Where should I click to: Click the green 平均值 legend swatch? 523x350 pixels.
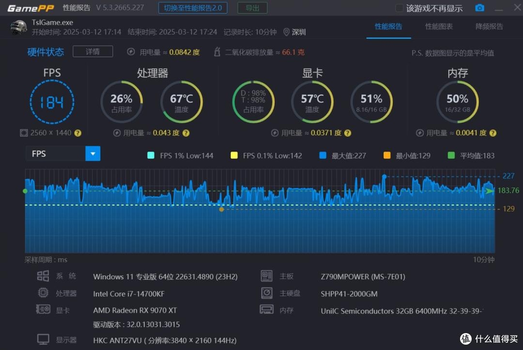[451, 156]
